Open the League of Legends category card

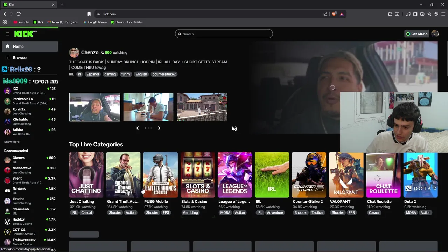pos(235,175)
